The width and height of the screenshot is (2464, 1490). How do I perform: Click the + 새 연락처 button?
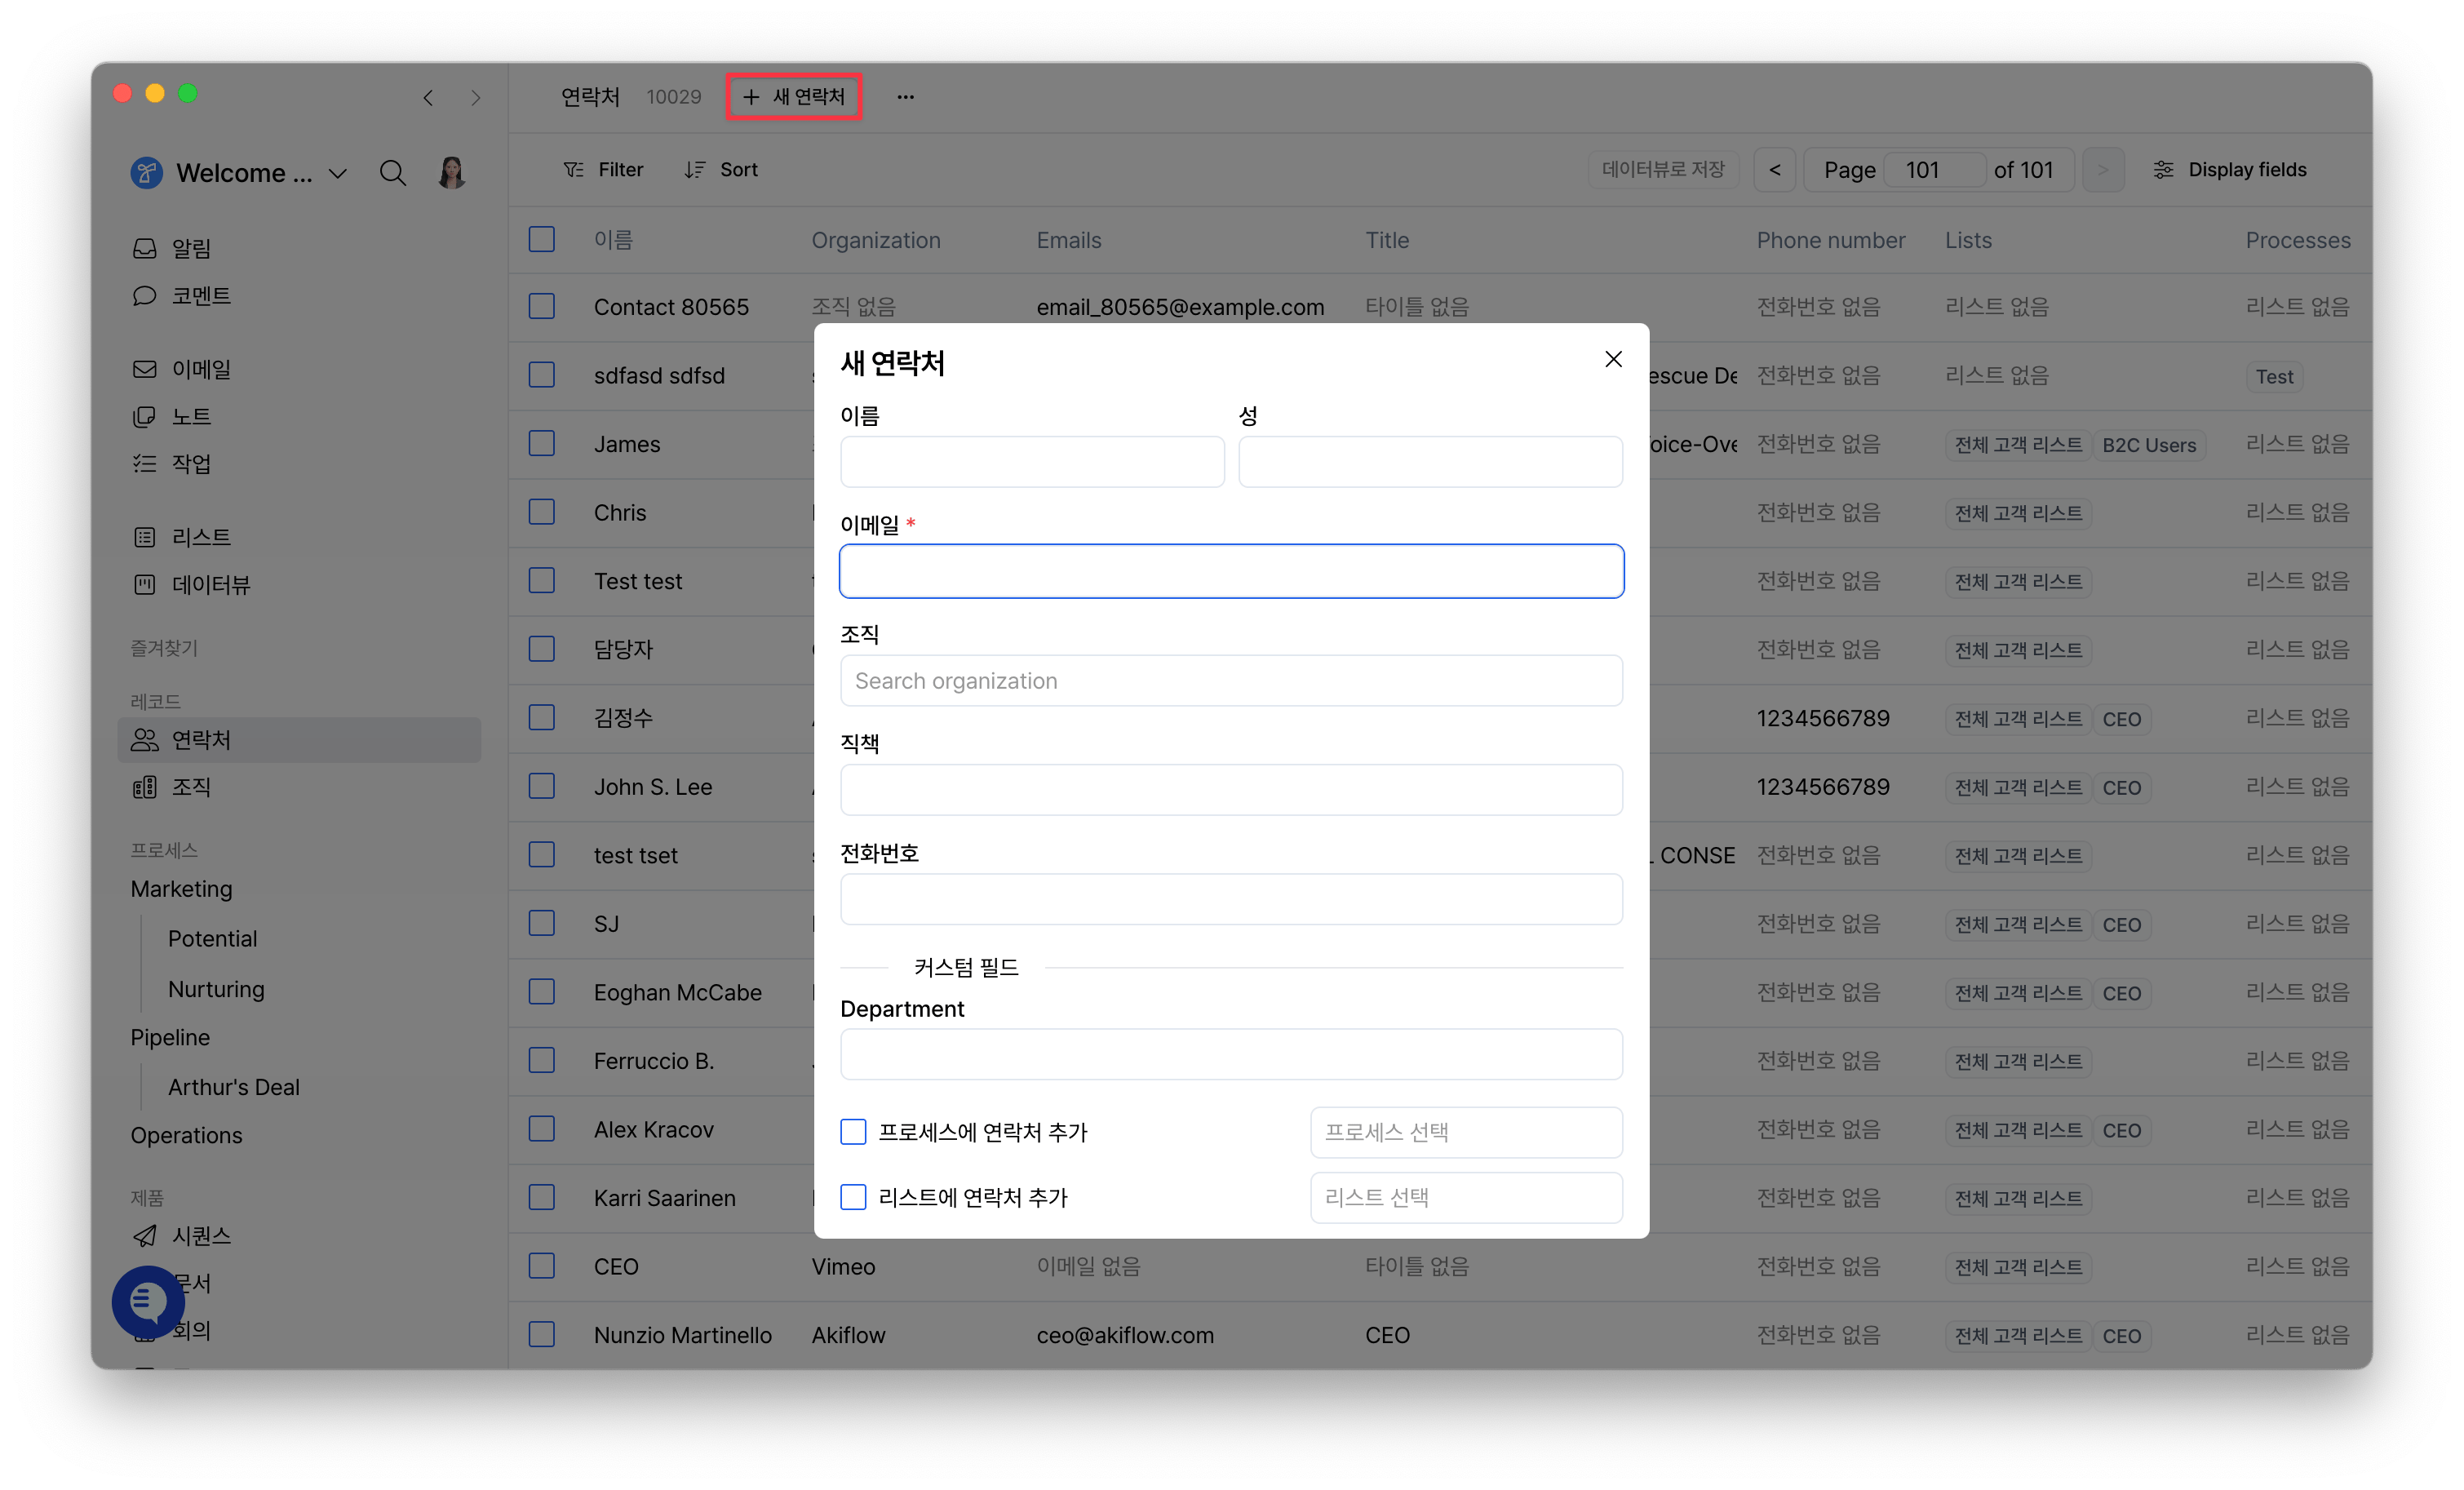(x=794, y=96)
